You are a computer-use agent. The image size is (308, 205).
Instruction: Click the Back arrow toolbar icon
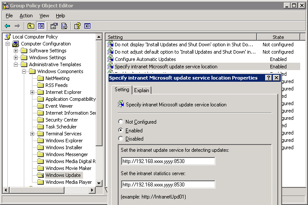(x=7, y=26)
